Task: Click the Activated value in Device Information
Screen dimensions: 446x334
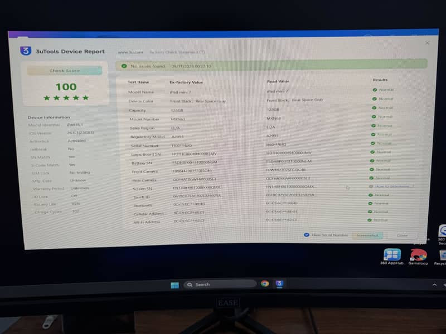Action: (x=77, y=141)
